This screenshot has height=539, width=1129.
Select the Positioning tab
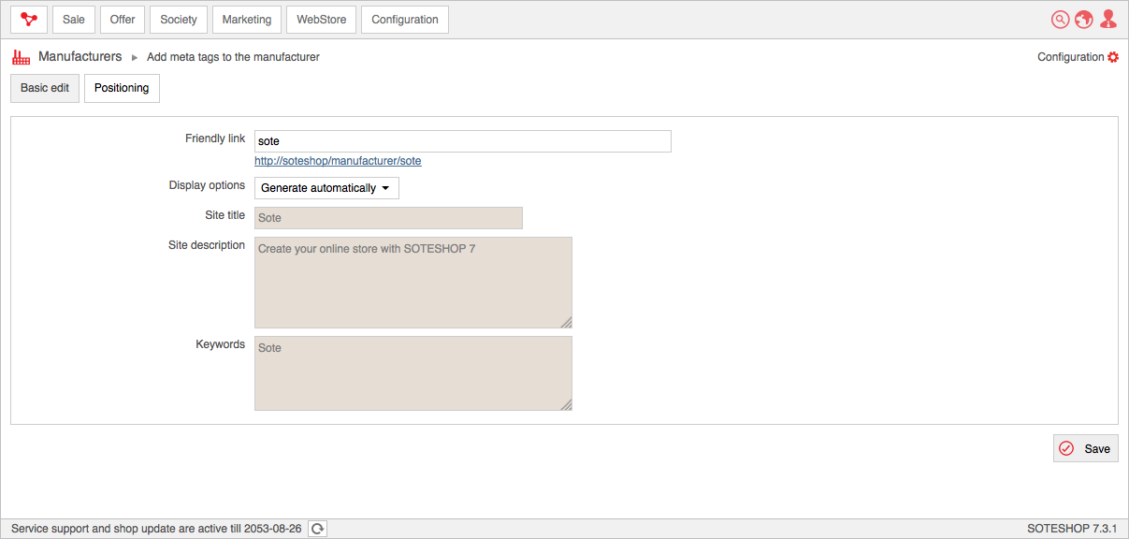coord(122,88)
